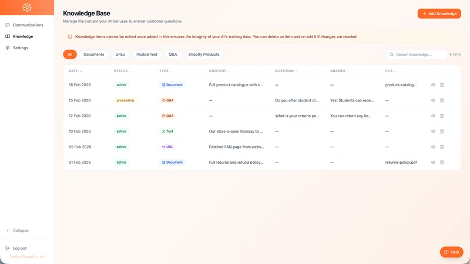Delete the 18 Feb 2026 product catalogue item
The image size is (470, 264).
pos(442,85)
